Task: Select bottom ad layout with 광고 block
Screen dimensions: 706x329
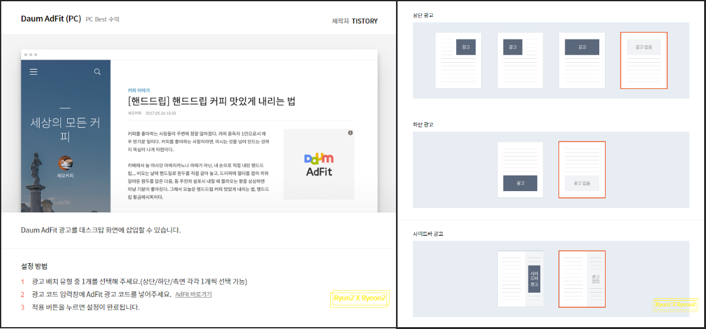Action: (x=520, y=170)
